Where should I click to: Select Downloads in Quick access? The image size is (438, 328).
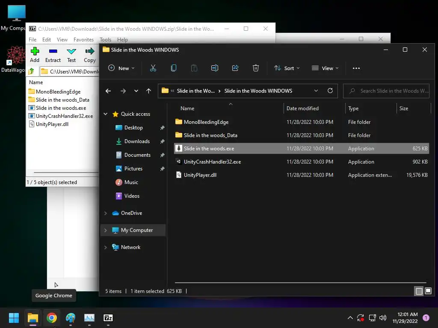click(x=137, y=141)
